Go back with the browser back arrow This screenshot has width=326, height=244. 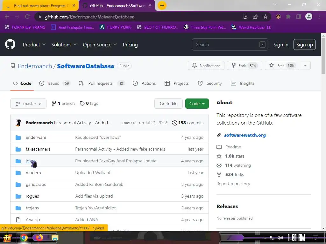coord(7,17)
